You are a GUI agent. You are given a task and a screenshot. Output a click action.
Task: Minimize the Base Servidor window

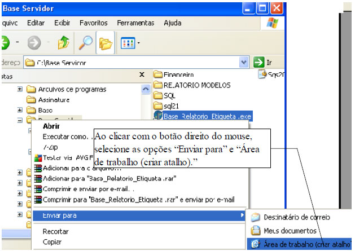pos(248,8)
